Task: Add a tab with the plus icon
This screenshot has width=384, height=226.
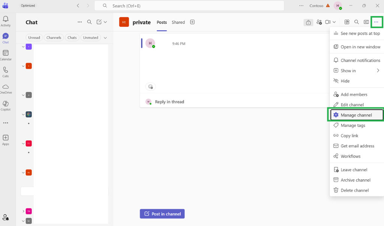Action: [192, 22]
